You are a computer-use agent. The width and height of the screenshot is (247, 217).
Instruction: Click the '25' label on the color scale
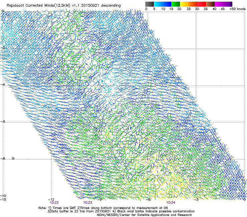click(189, 9)
